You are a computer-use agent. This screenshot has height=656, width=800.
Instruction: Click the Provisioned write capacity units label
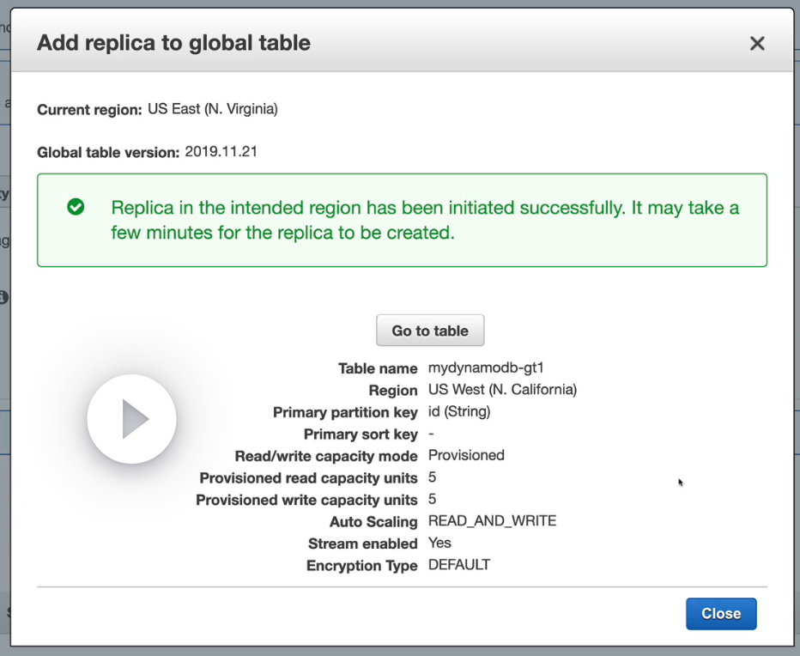point(306,500)
